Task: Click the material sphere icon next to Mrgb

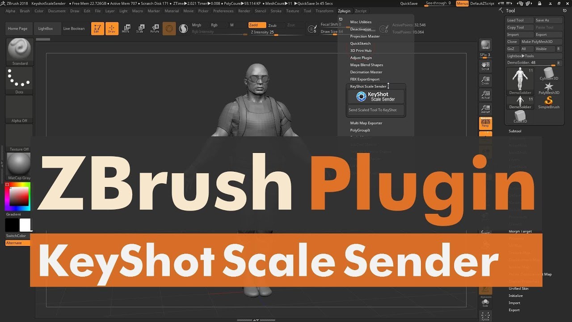Action: point(183,29)
